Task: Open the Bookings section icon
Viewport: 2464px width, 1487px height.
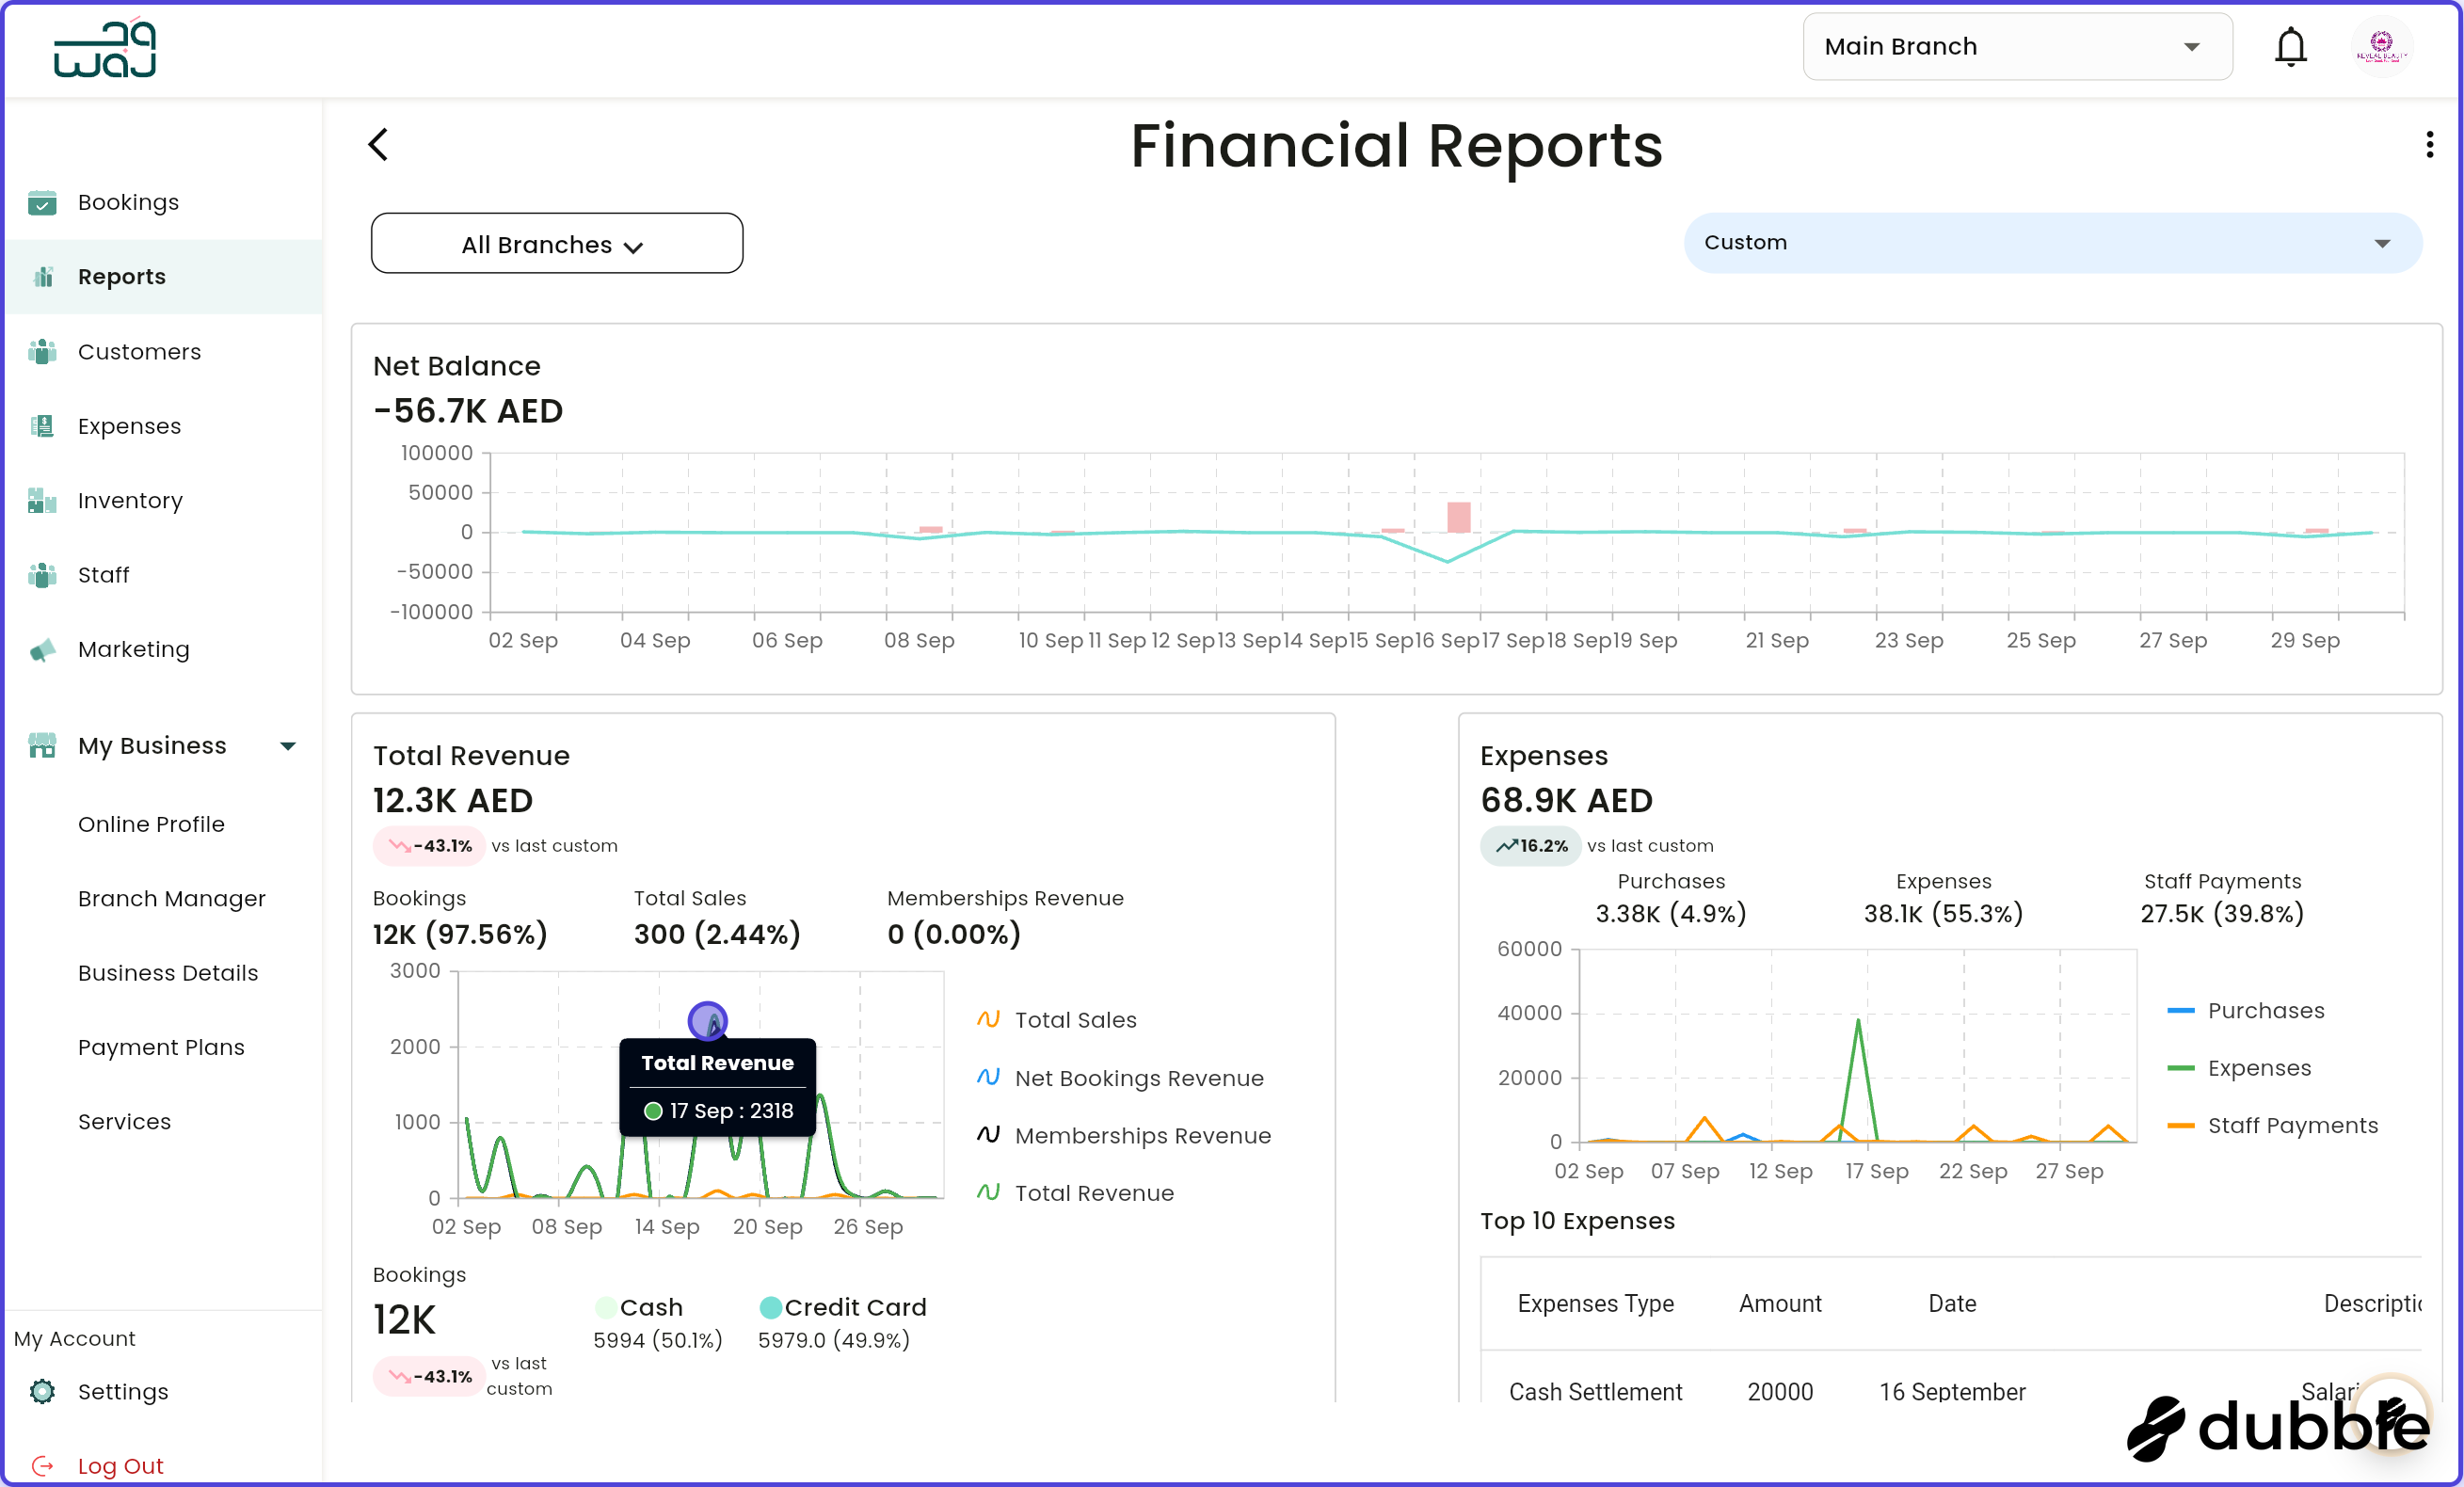Action: (x=41, y=203)
